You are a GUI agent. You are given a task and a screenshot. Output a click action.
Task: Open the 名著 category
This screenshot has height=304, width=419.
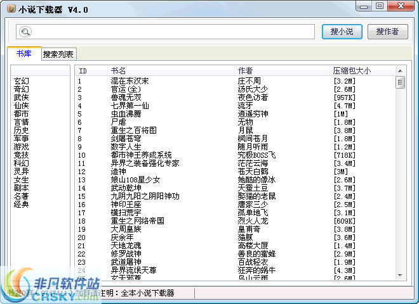pos(22,196)
